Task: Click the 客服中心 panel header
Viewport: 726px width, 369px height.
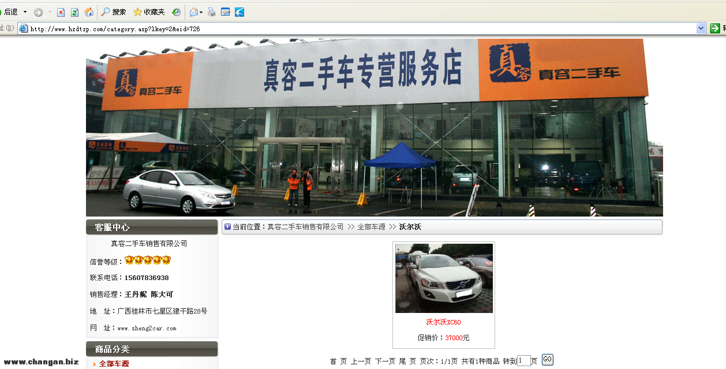Action: click(152, 227)
